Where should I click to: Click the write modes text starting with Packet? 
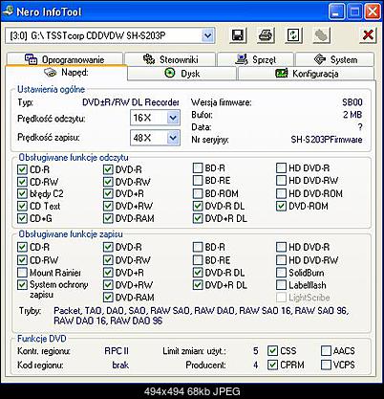[x=201, y=316]
